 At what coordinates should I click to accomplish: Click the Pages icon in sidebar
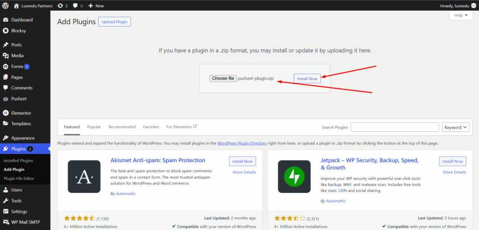click(x=6, y=77)
